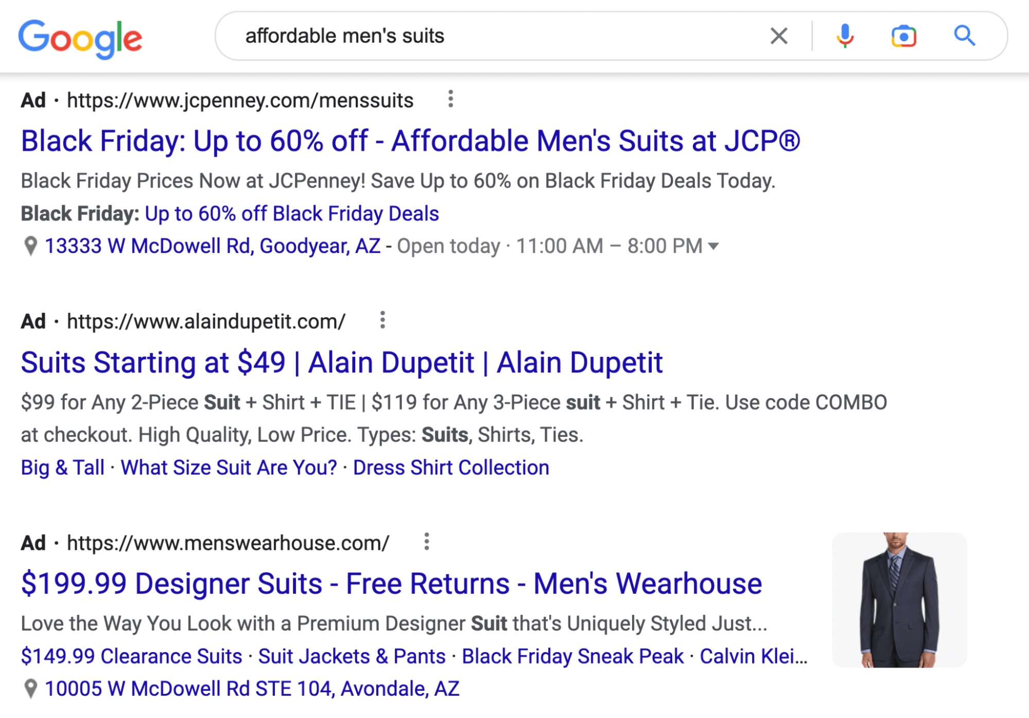This screenshot has height=718, width=1029.
Task: Open the three-dot options for the Alain Dupetit ad
Action: (382, 321)
